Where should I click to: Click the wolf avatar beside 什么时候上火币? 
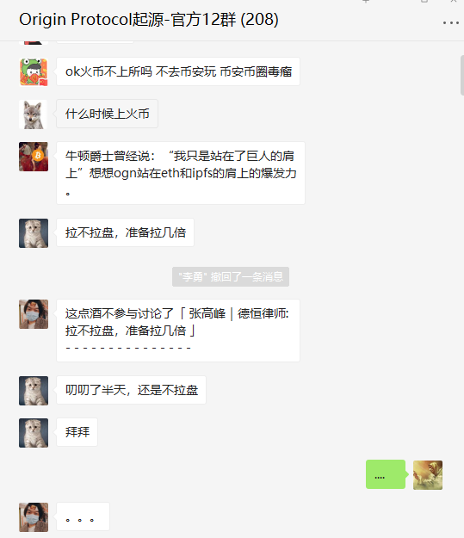34,114
